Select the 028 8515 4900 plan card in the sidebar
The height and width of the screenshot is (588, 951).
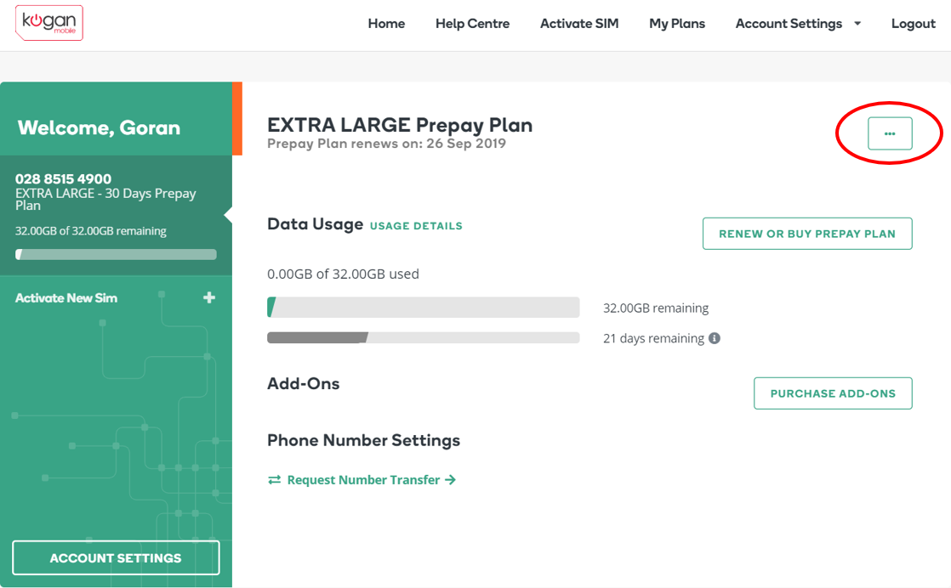(116, 215)
